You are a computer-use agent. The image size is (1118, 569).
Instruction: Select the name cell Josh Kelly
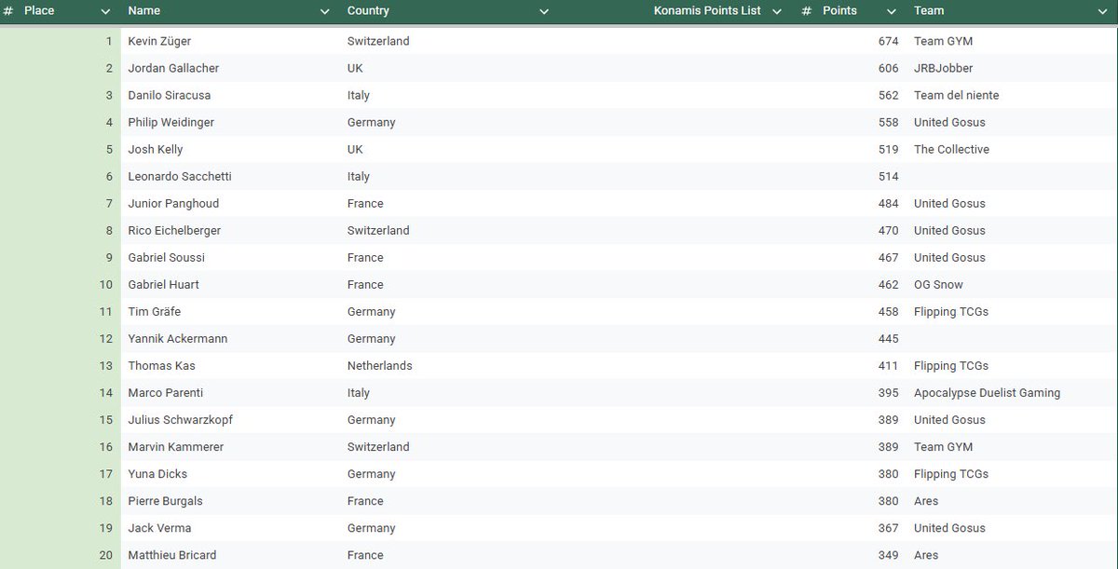pos(156,149)
